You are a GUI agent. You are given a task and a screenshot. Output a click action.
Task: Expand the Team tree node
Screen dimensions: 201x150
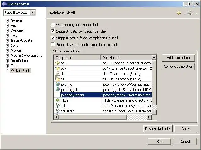7,66
